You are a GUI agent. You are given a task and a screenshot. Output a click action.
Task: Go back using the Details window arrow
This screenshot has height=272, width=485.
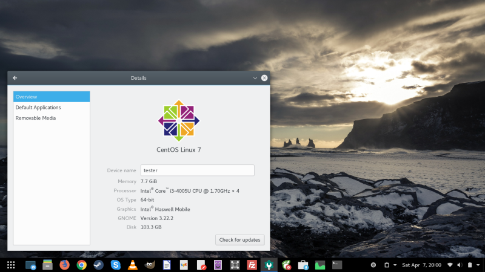point(15,78)
